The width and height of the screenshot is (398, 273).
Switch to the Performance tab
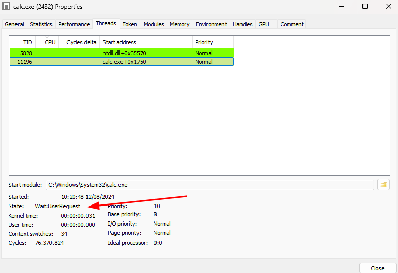click(x=74, y=24)
